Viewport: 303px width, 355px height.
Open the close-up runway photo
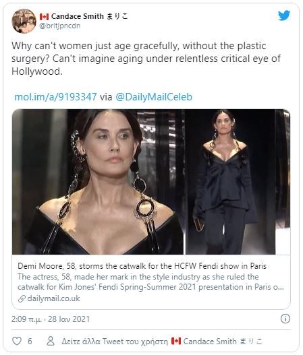click(x=98, y=182)
